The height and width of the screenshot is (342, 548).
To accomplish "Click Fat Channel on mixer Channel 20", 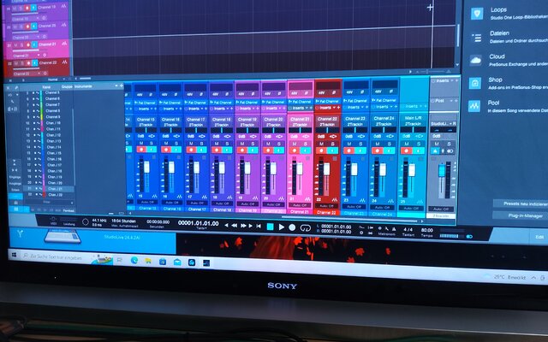I will pos(275,103).
